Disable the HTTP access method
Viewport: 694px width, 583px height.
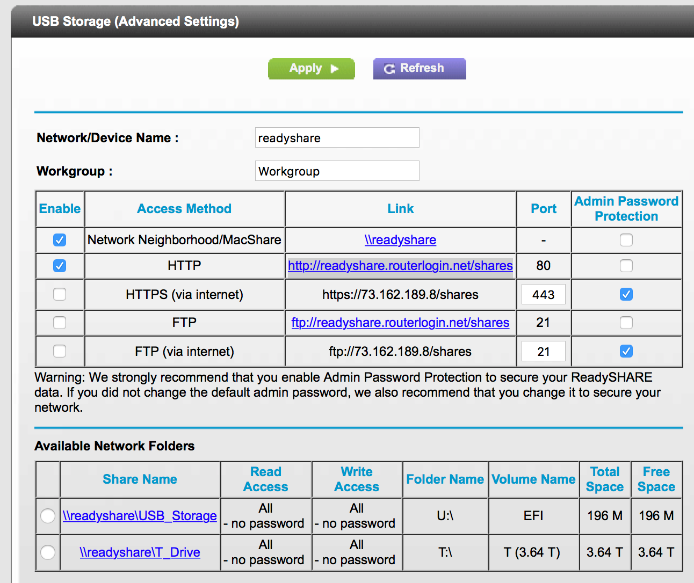(59, 266)
